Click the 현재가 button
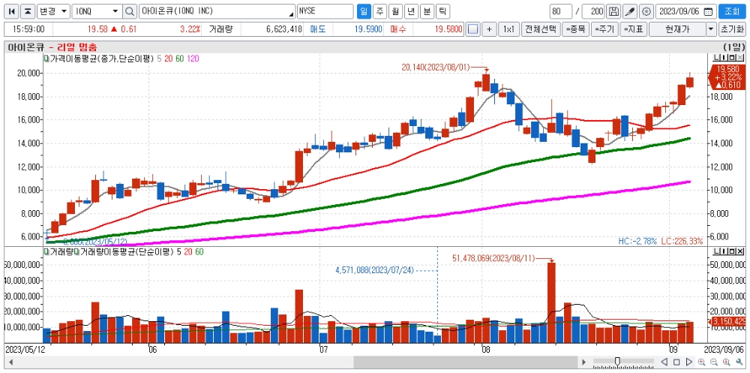This screenshot has width=750, height=373. [677, 29]
